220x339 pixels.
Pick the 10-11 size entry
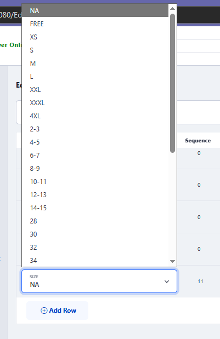click(x=95, y=182)
